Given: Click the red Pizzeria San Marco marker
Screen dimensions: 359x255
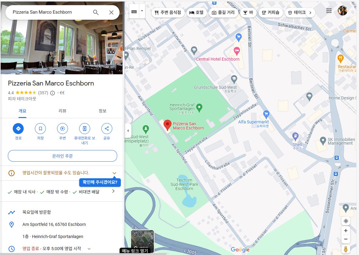Looking at the screenshot, I should coord(168,125).
